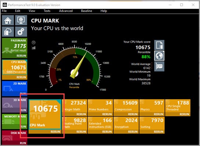Image resolution: width=200 pixels, height=146 pixels.
Task: Select the CPU Mark 10675 sidebar tile
Action: pos(15,67)
